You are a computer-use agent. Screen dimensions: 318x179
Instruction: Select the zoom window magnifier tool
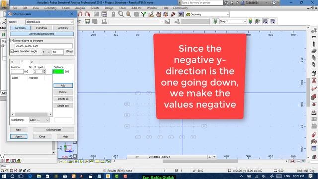click(121, 14)
